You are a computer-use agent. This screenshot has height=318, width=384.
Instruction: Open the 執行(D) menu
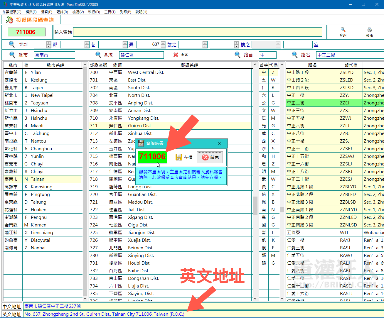(x=94, y=12)
